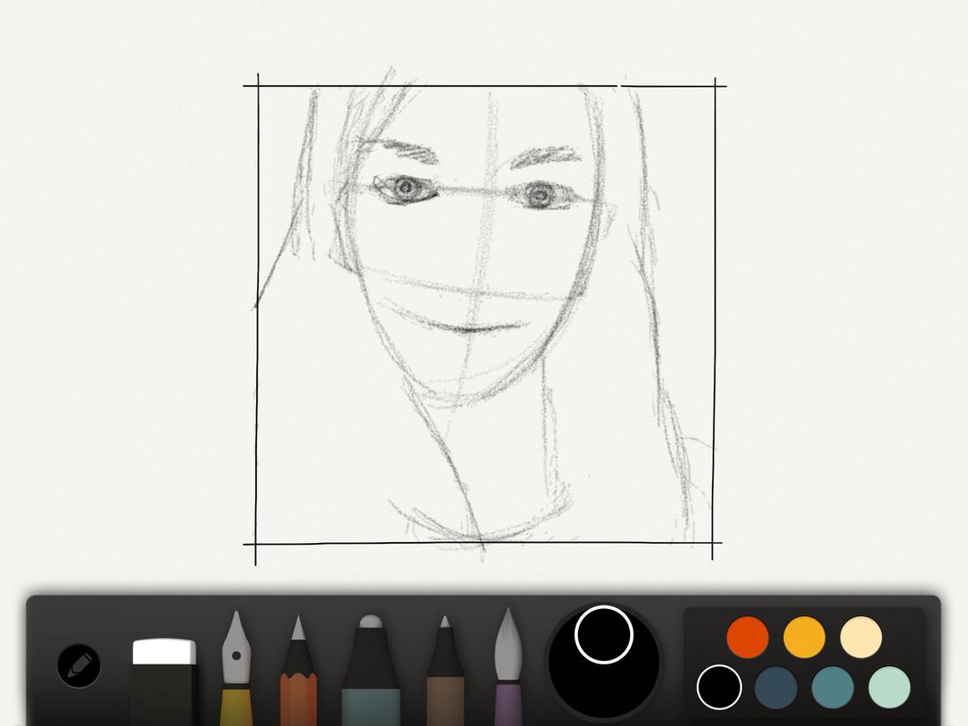The image size is (968, 726).
Task: Tap the circular pencil icon on the left
Action: point(79,665)
